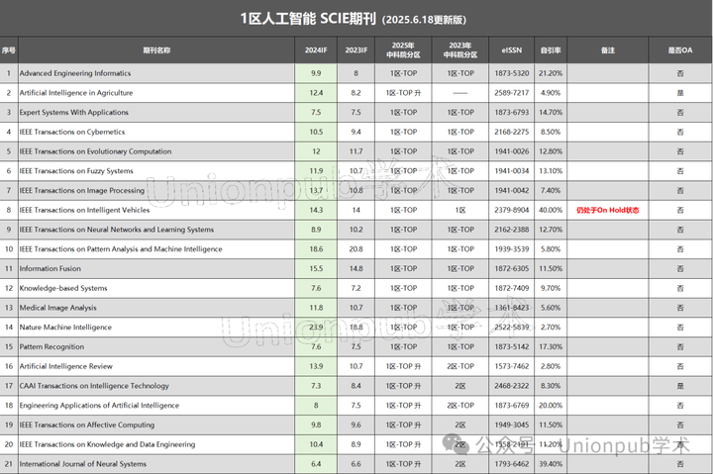Screen dimensions: 713x474
Task: Select '是' OA cell for Artificial Intelligence in Agriculture
Action: [x=680, y=93]
